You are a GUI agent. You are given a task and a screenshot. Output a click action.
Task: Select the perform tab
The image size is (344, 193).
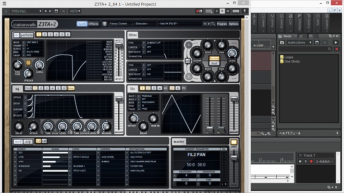click(27, 35)
